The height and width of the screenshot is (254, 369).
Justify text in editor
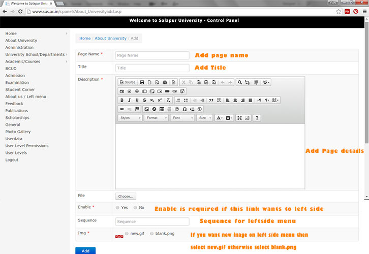pos(251,100)
